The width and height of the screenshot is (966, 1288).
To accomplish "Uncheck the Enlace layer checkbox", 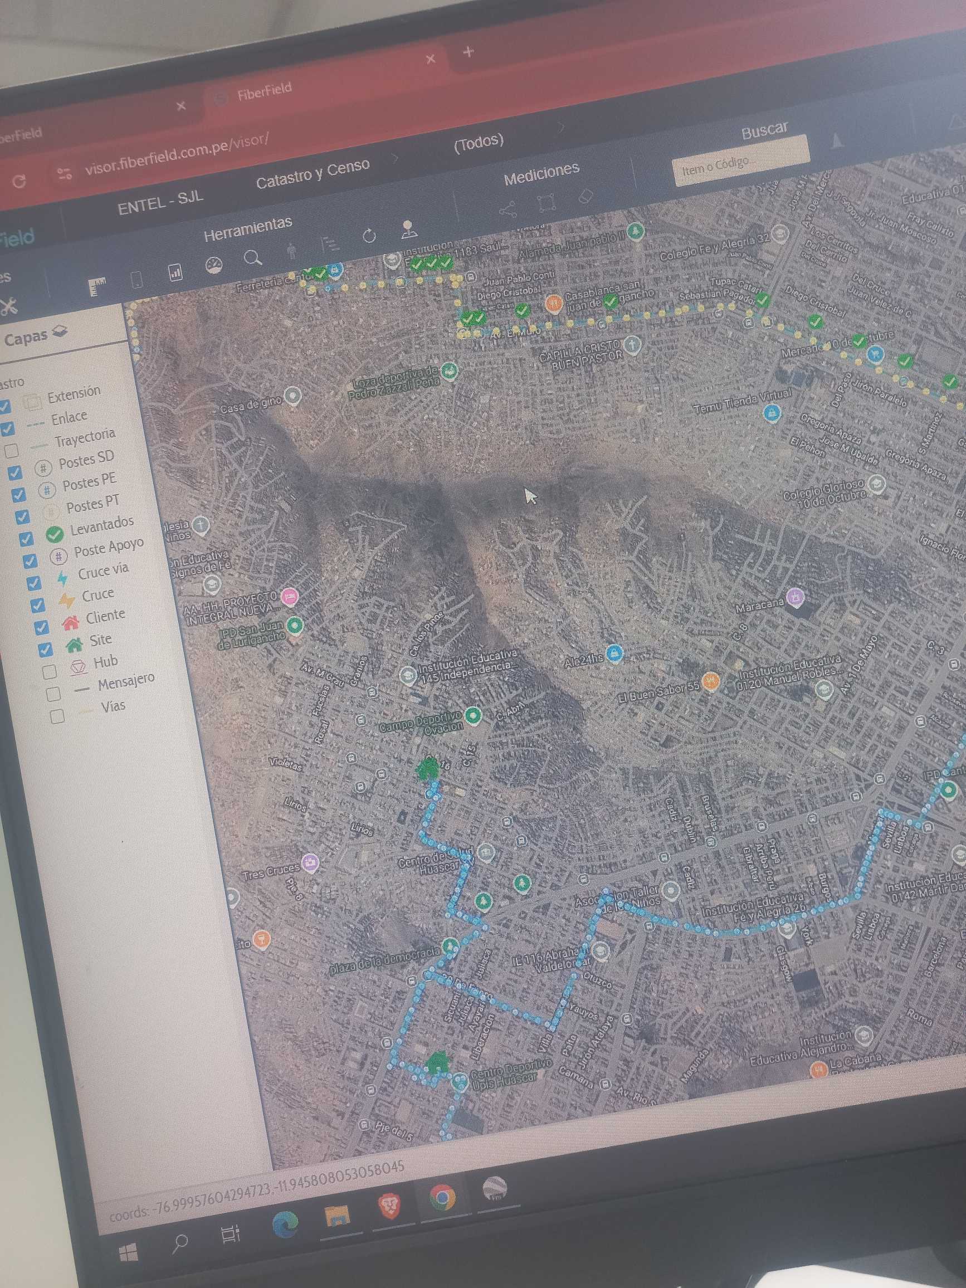I will coord(7,428).
